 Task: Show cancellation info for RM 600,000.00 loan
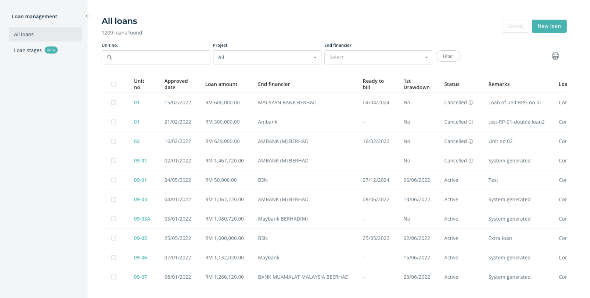tap(471, 103)
